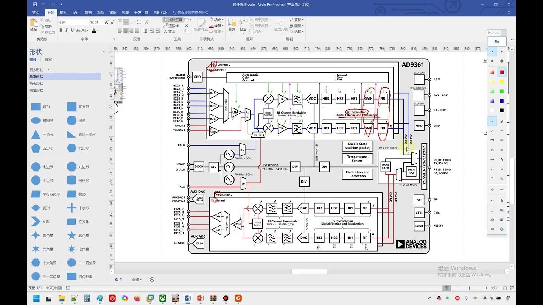
Task: Select smallest pen size dot in Pointofix
Action: 492,51
